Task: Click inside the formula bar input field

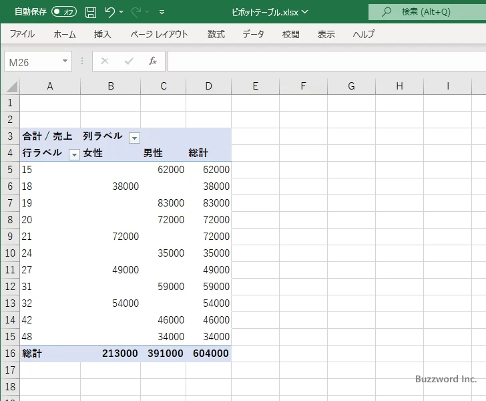Action: tap(326, 61)
